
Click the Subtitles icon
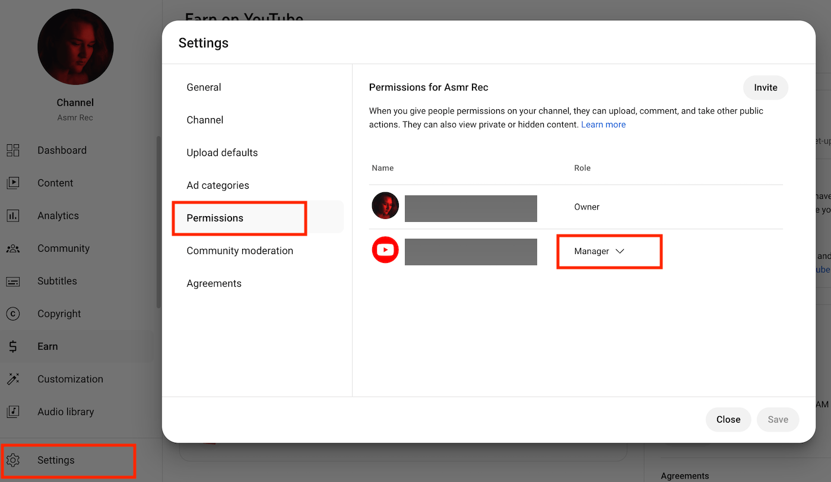(13, 281)
